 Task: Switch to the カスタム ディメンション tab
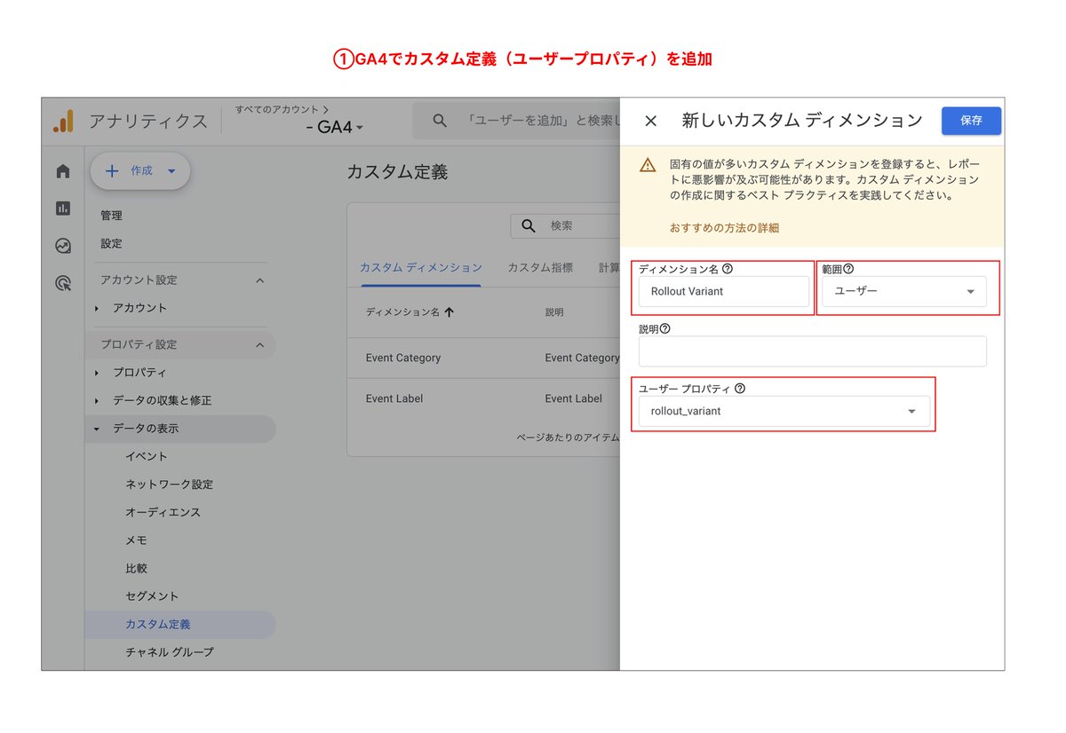coord(420,267)
